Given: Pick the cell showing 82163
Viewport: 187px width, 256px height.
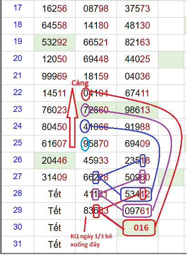Looking at the screenshot, I should (137, 43).
